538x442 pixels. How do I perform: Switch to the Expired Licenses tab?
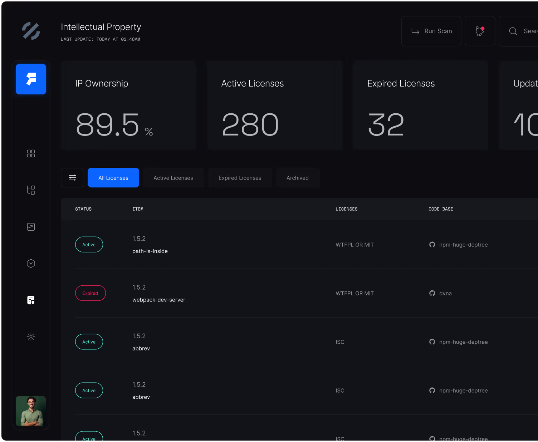[240, 178]
